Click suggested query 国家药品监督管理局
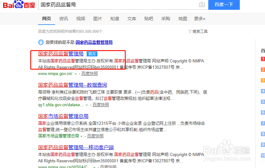Screen dimensions: 265x168 pyautogui.click(x=94, y=42)
